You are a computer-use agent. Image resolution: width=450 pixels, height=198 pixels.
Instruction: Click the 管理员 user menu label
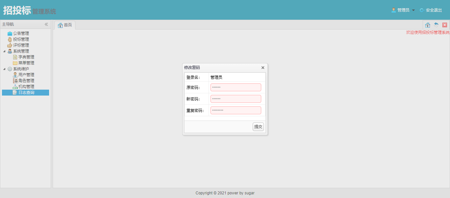pyautogui.click(x=403, y=10)
